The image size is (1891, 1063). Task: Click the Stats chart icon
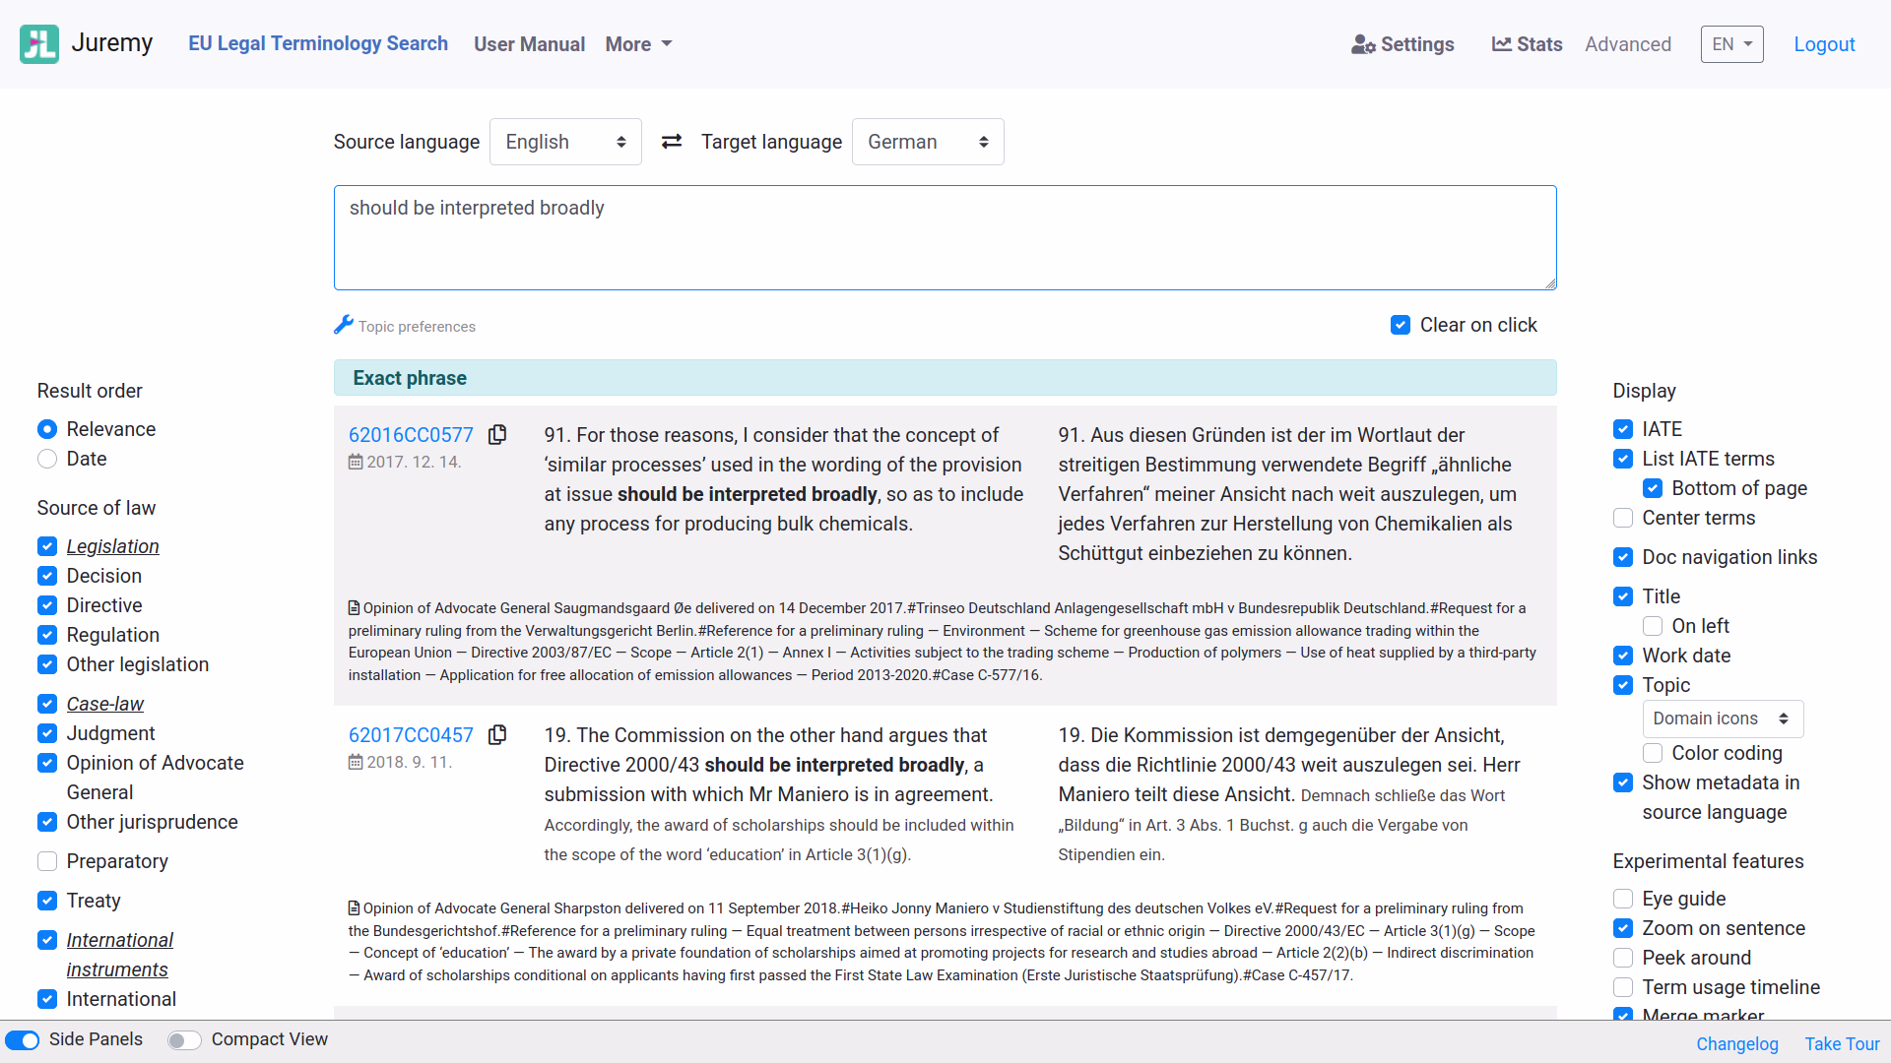coord(1502,44)
